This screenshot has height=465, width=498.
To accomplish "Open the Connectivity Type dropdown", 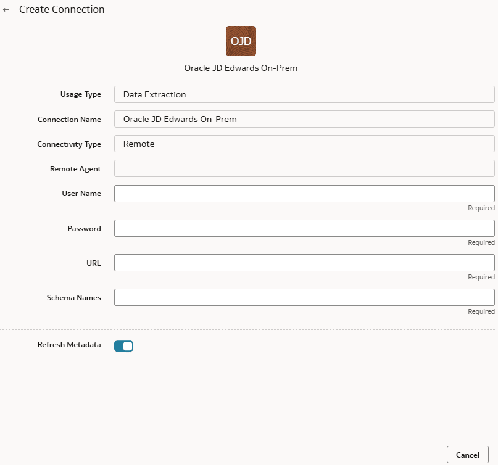I will [304, 144].
